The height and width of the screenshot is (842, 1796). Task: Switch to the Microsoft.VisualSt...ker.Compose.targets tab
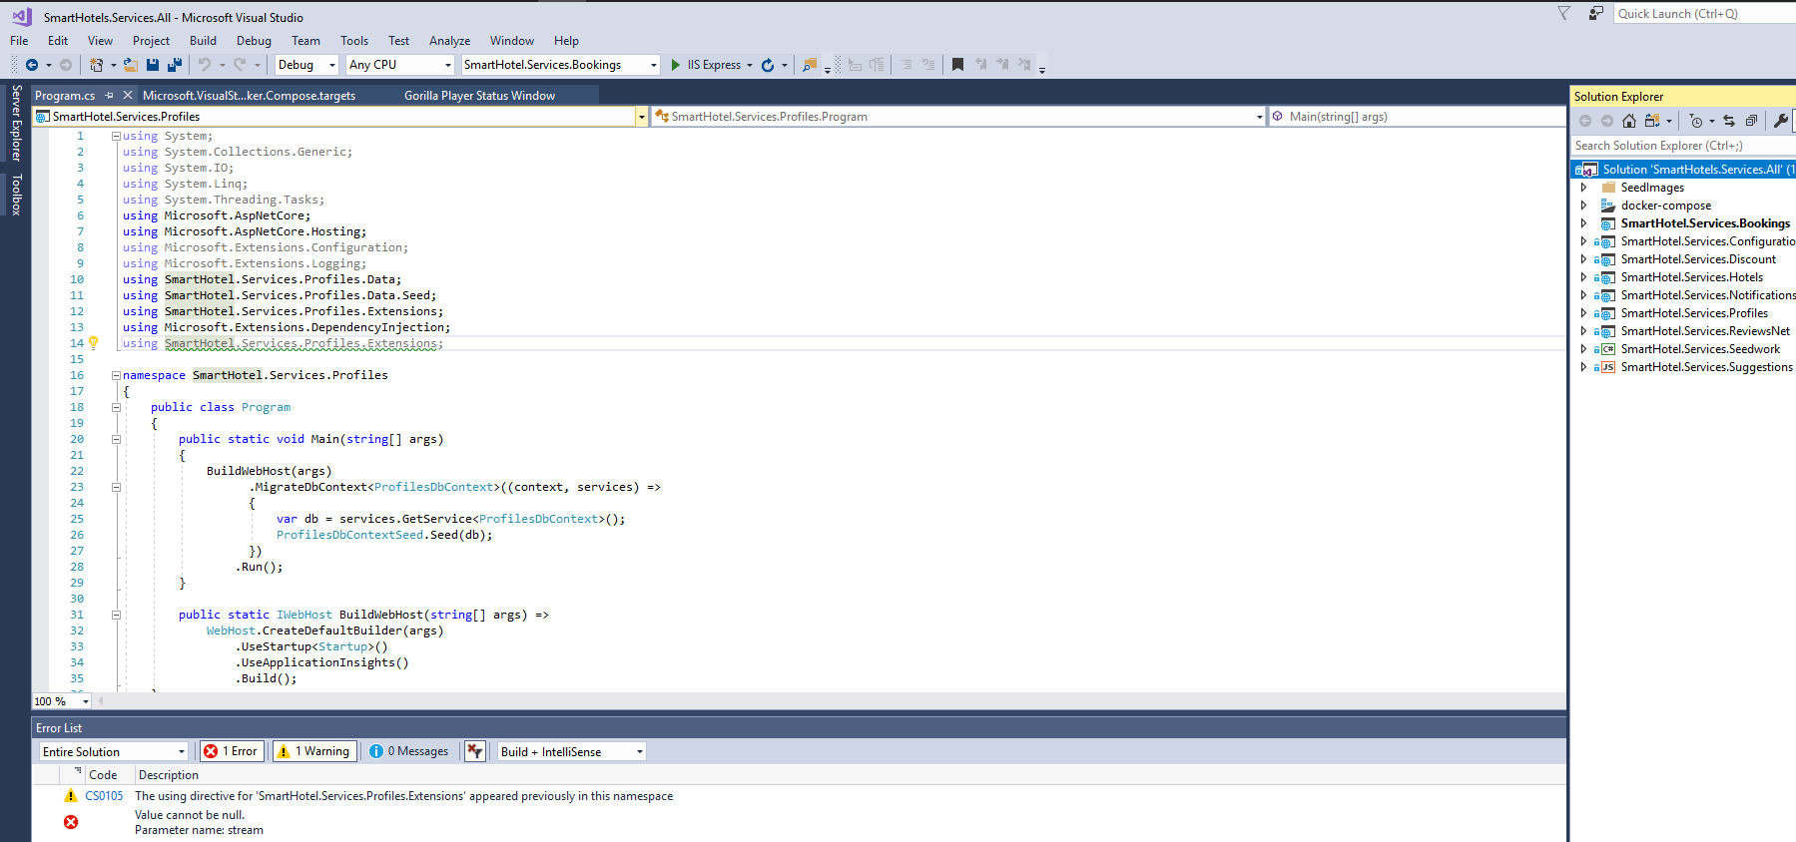click(x=249, y=96)
